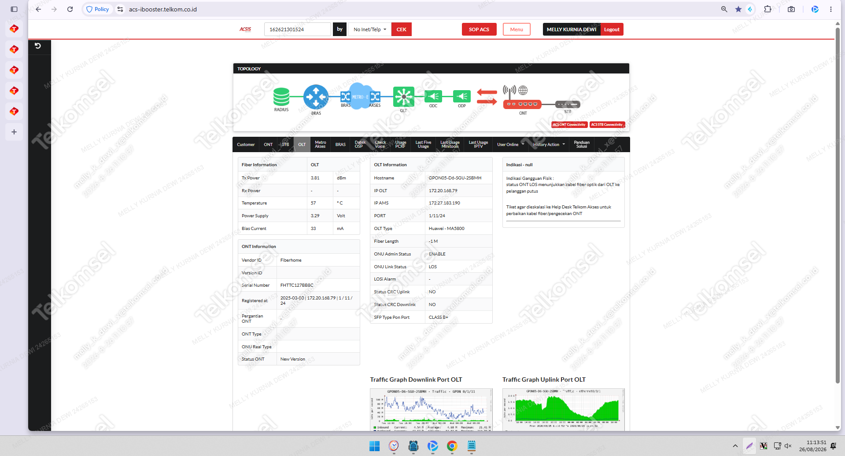Click the Policy chip in the address bar
845x456 pixels.
click(x=97, y=9)
